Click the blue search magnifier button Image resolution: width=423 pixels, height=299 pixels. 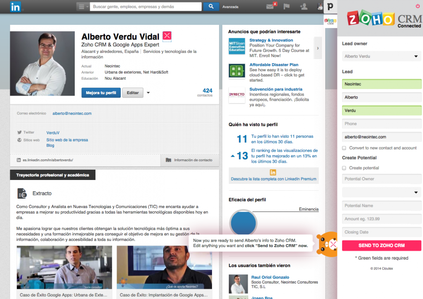pyautogui.click(x=211, y=7)
